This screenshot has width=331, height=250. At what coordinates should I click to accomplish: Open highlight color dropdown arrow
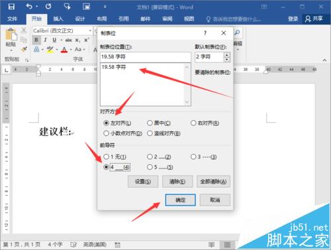(57, 50)
